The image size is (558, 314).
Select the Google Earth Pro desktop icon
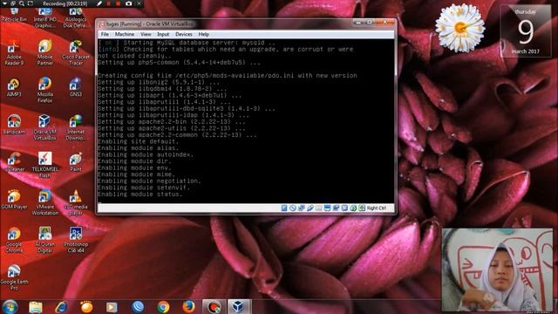(14, 277)
